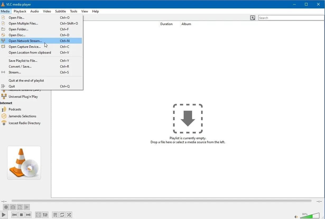Open Podcasts in the Internet section

(x=15, y=109)
